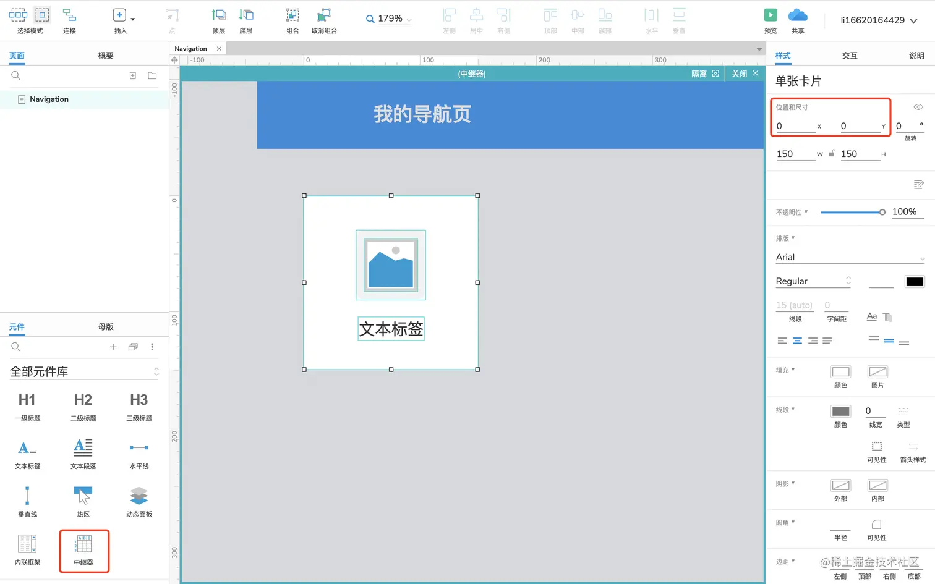The height and width of the screenshot is (584, 935).
Task: Set text alignment to right
Action: click(813, 341)
